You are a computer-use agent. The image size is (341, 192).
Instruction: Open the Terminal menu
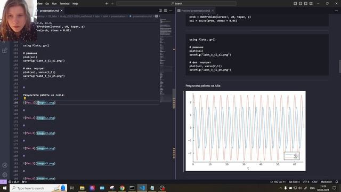coord(64,4)
